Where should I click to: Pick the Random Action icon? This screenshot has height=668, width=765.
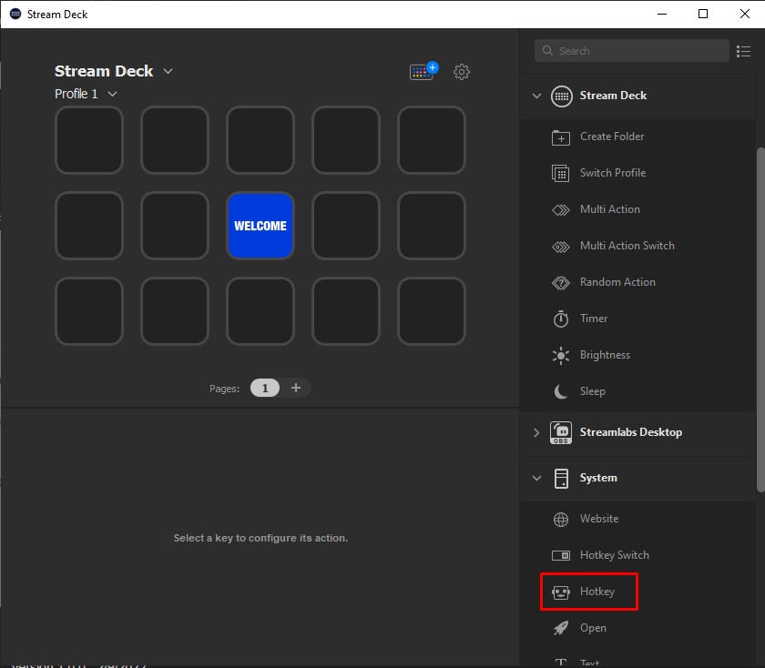tap(561, 282)
